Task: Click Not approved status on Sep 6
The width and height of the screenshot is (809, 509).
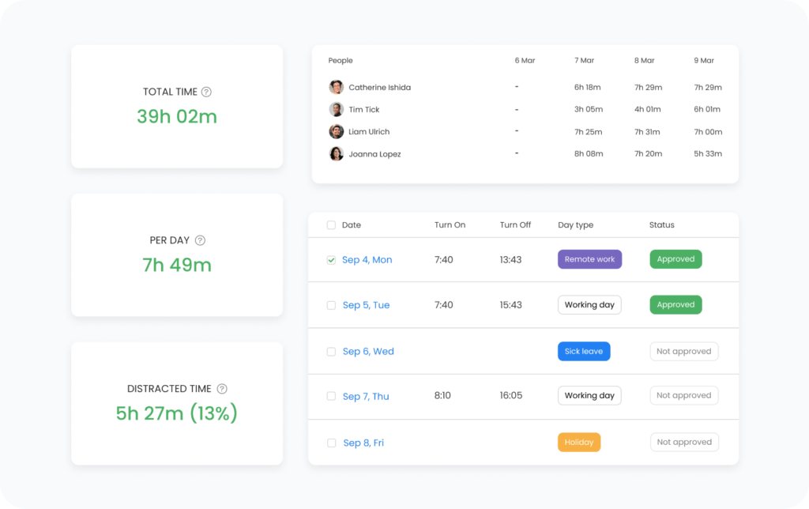Action: pos(684,351)
